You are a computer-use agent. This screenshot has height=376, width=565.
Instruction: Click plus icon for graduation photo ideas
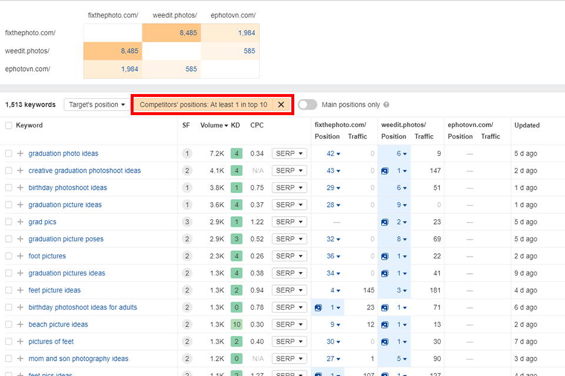[20, 153]
